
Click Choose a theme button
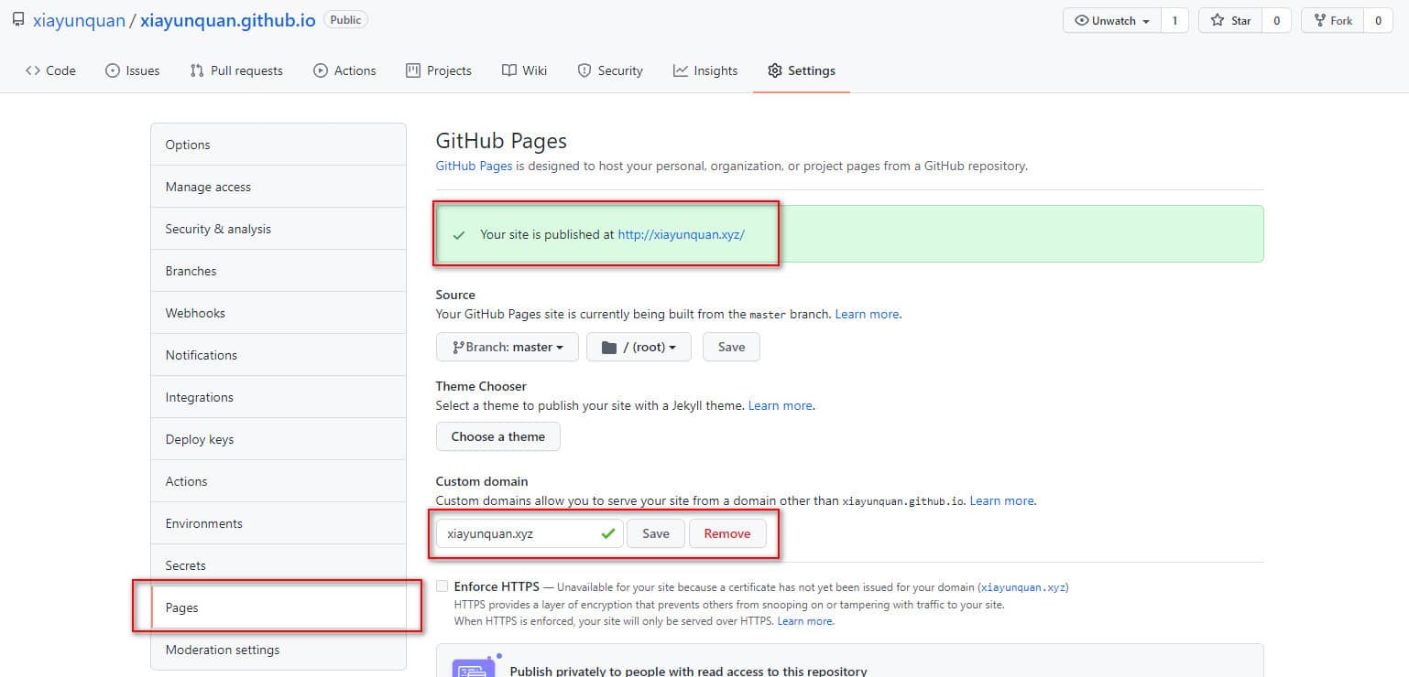497,436
